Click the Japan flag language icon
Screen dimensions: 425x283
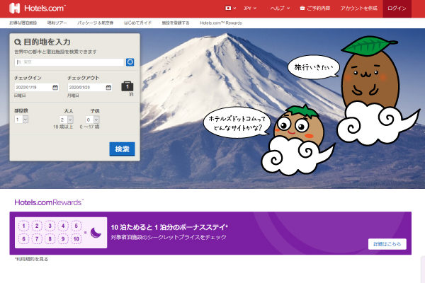point(227,8)
